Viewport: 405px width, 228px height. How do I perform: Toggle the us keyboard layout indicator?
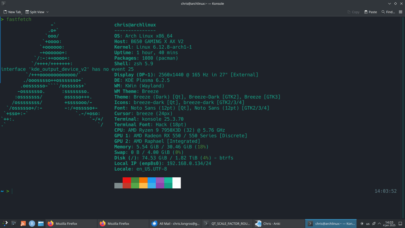pos(368,224)
